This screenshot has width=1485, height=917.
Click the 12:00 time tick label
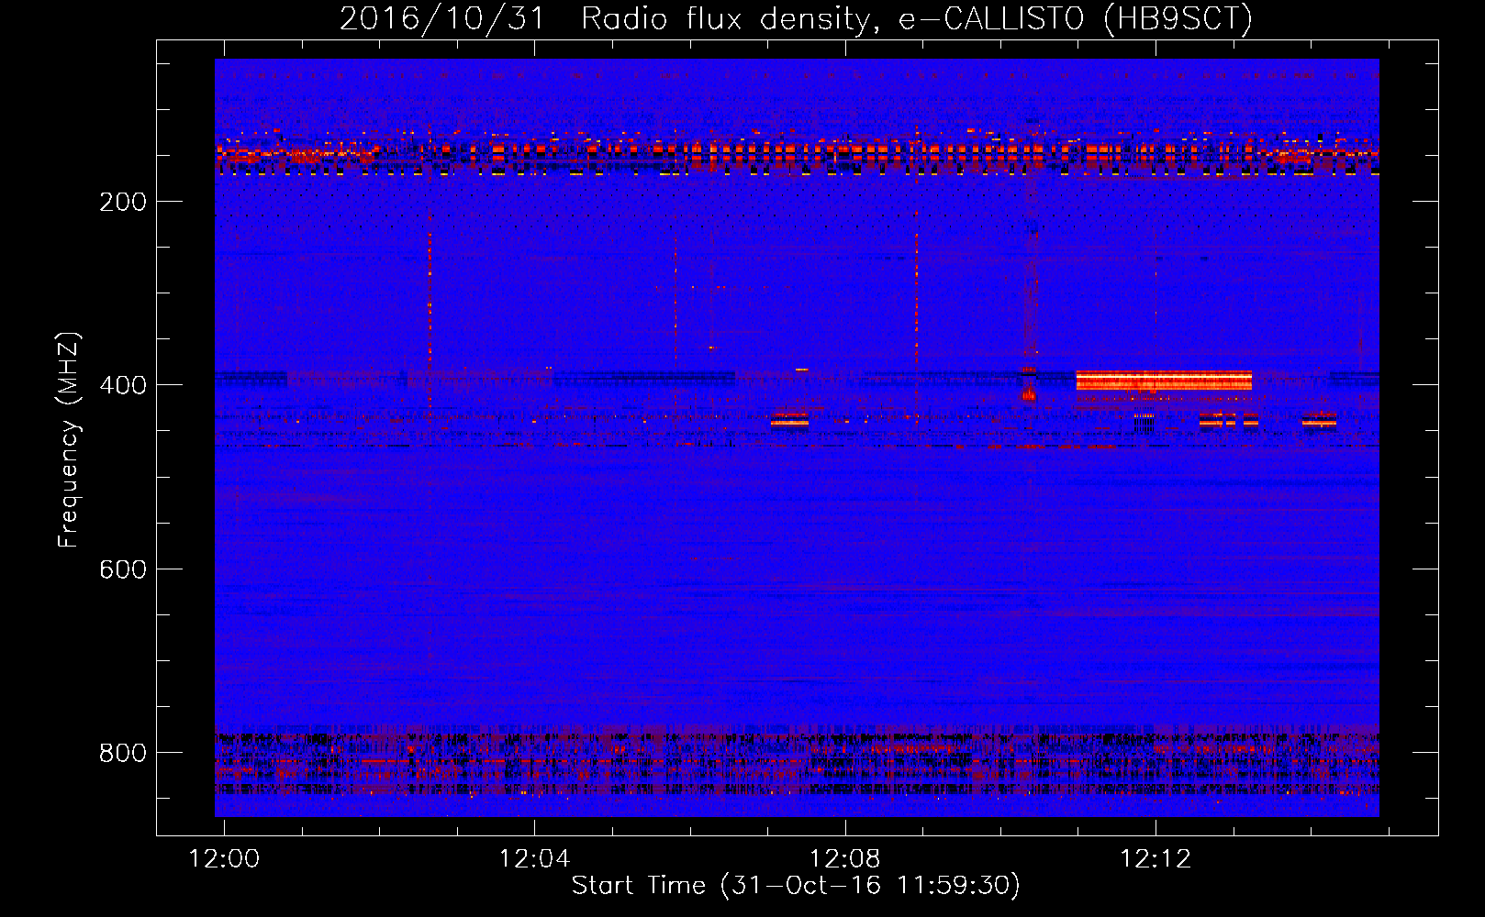224,858
